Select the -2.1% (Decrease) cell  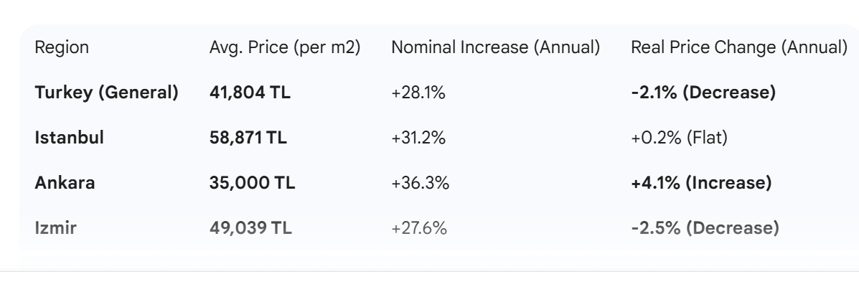[x=703, y=93]
